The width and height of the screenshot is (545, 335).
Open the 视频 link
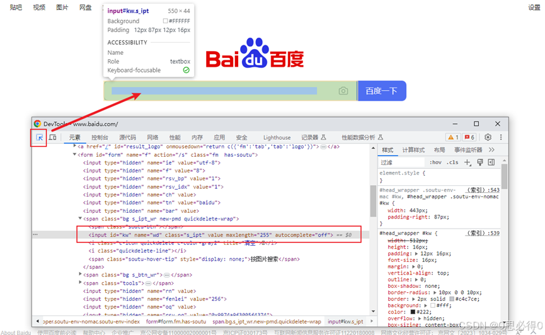(39, 8)
